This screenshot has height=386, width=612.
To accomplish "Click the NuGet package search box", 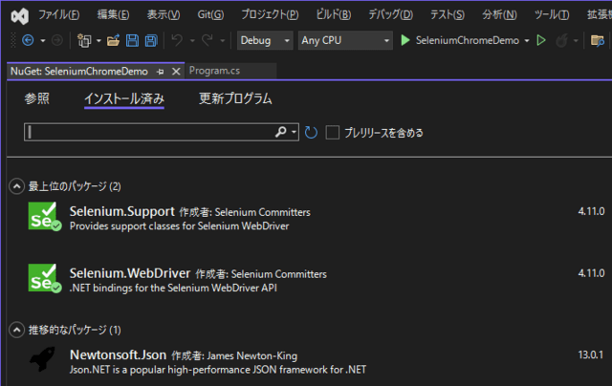I will pyautogui.click(x=148, y=133).
